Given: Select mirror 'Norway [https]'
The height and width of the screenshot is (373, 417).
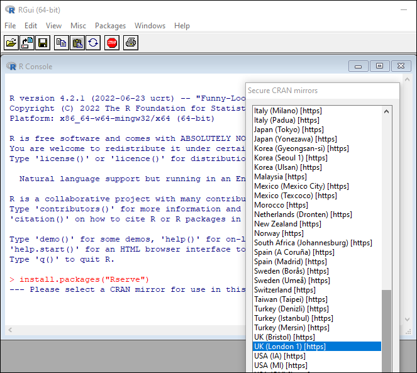Looking at the screenshot, I should (317, 233).
